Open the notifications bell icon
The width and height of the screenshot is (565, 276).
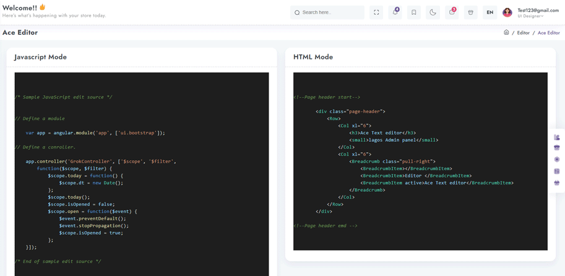click(395, 12)
